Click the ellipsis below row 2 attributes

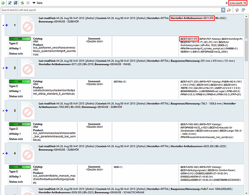[x=211, y=98]
